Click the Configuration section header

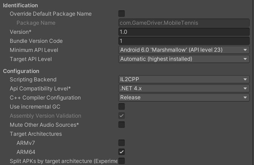click(21, 71)
